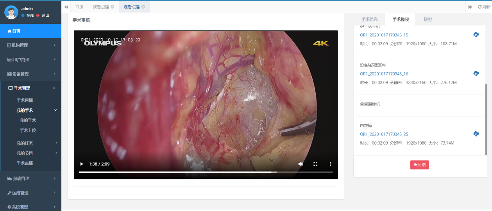Open video OR1_20201017170345_25
492x211 pixels.
384,134
